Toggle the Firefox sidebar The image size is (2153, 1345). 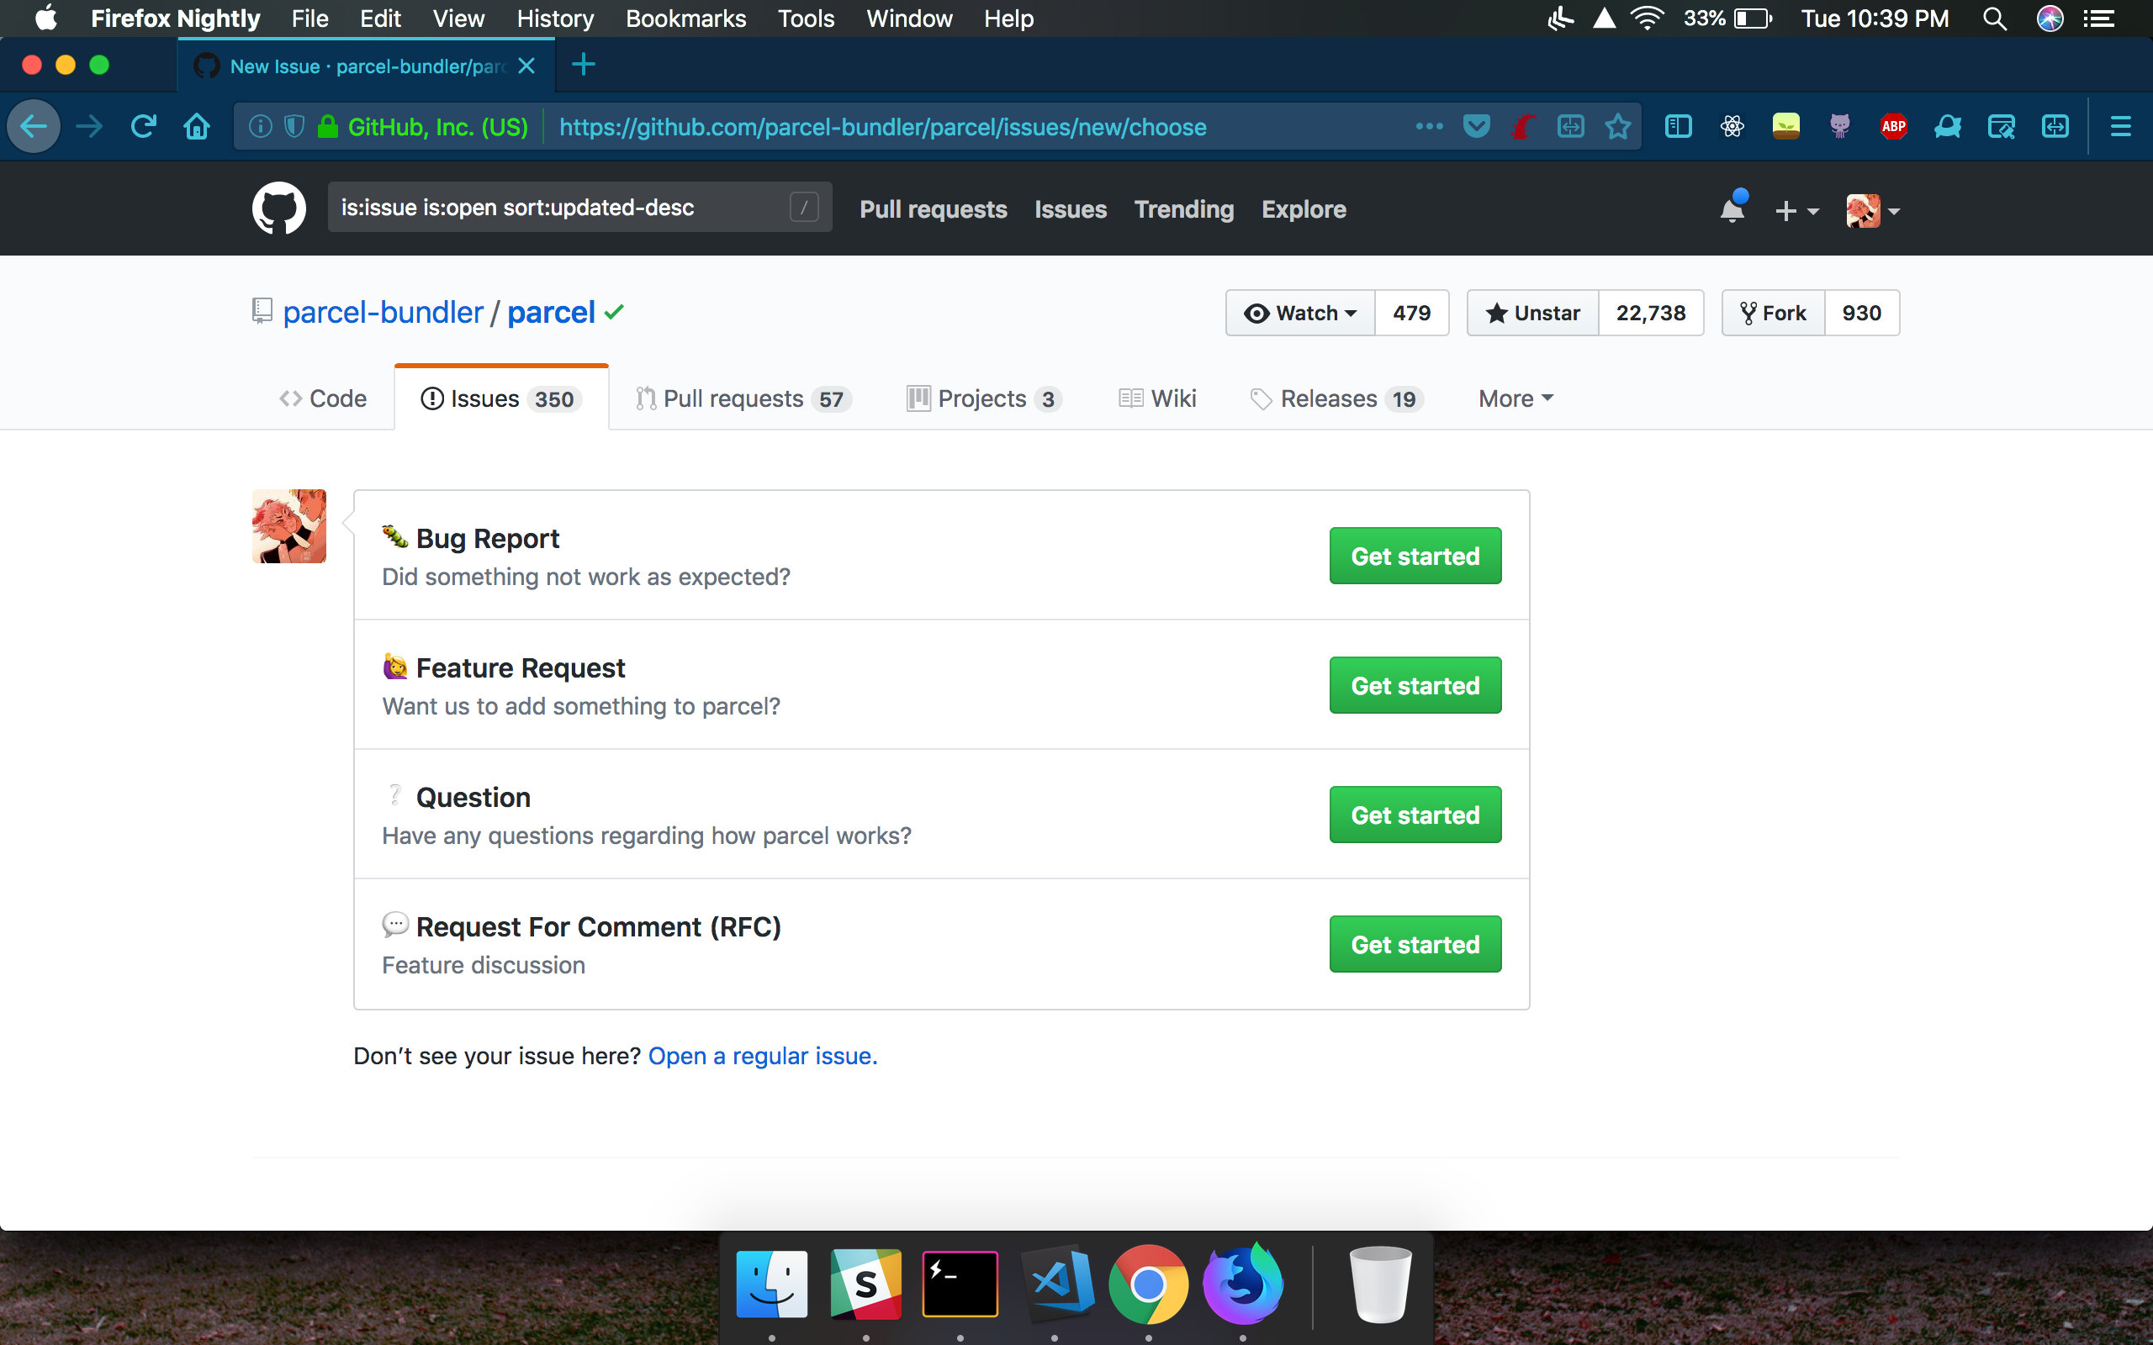pyautogui.click(x=1678, y=126)
